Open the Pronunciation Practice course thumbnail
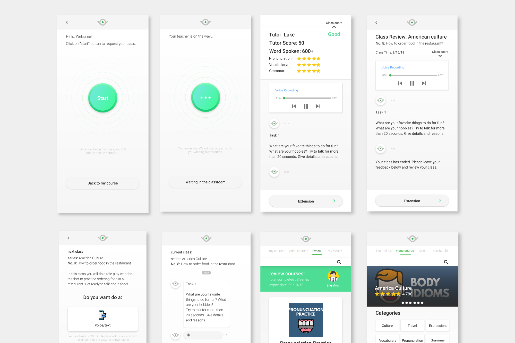 [x=306, y=320]
